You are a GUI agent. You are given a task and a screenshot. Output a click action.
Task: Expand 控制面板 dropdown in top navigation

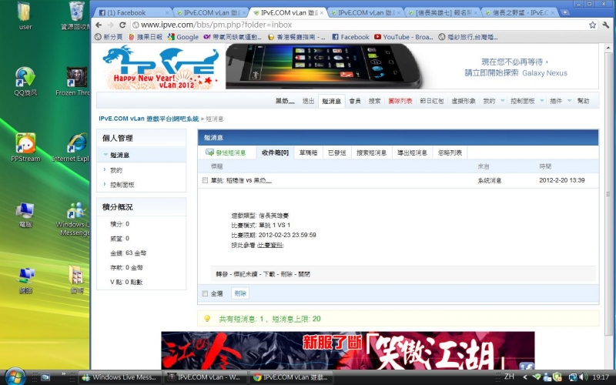pos(542,101)
